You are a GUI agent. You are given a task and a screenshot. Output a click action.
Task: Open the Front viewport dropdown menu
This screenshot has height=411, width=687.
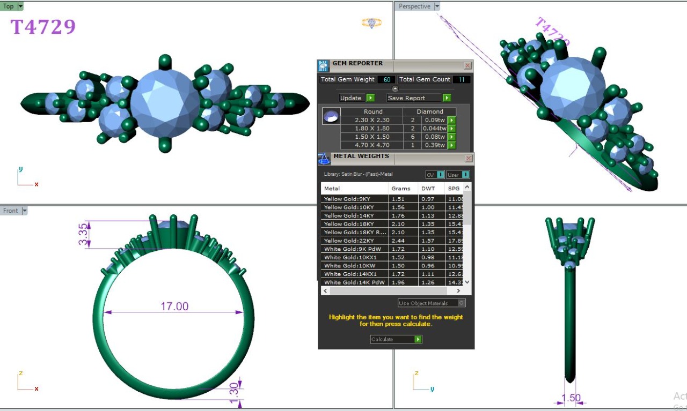tap(24, 211)
